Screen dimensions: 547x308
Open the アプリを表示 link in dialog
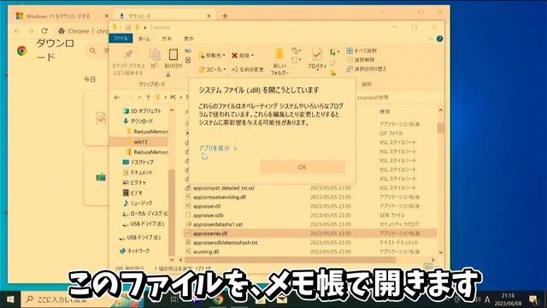218,148
